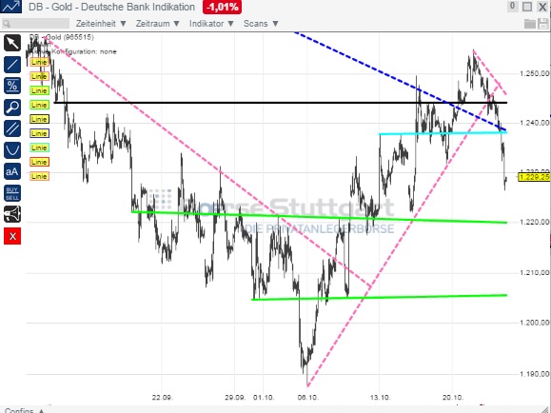Open the folder icon to load a configuration
Image resolution: width=551 pixels, height=413 pixels.
[x=530, y=24]
